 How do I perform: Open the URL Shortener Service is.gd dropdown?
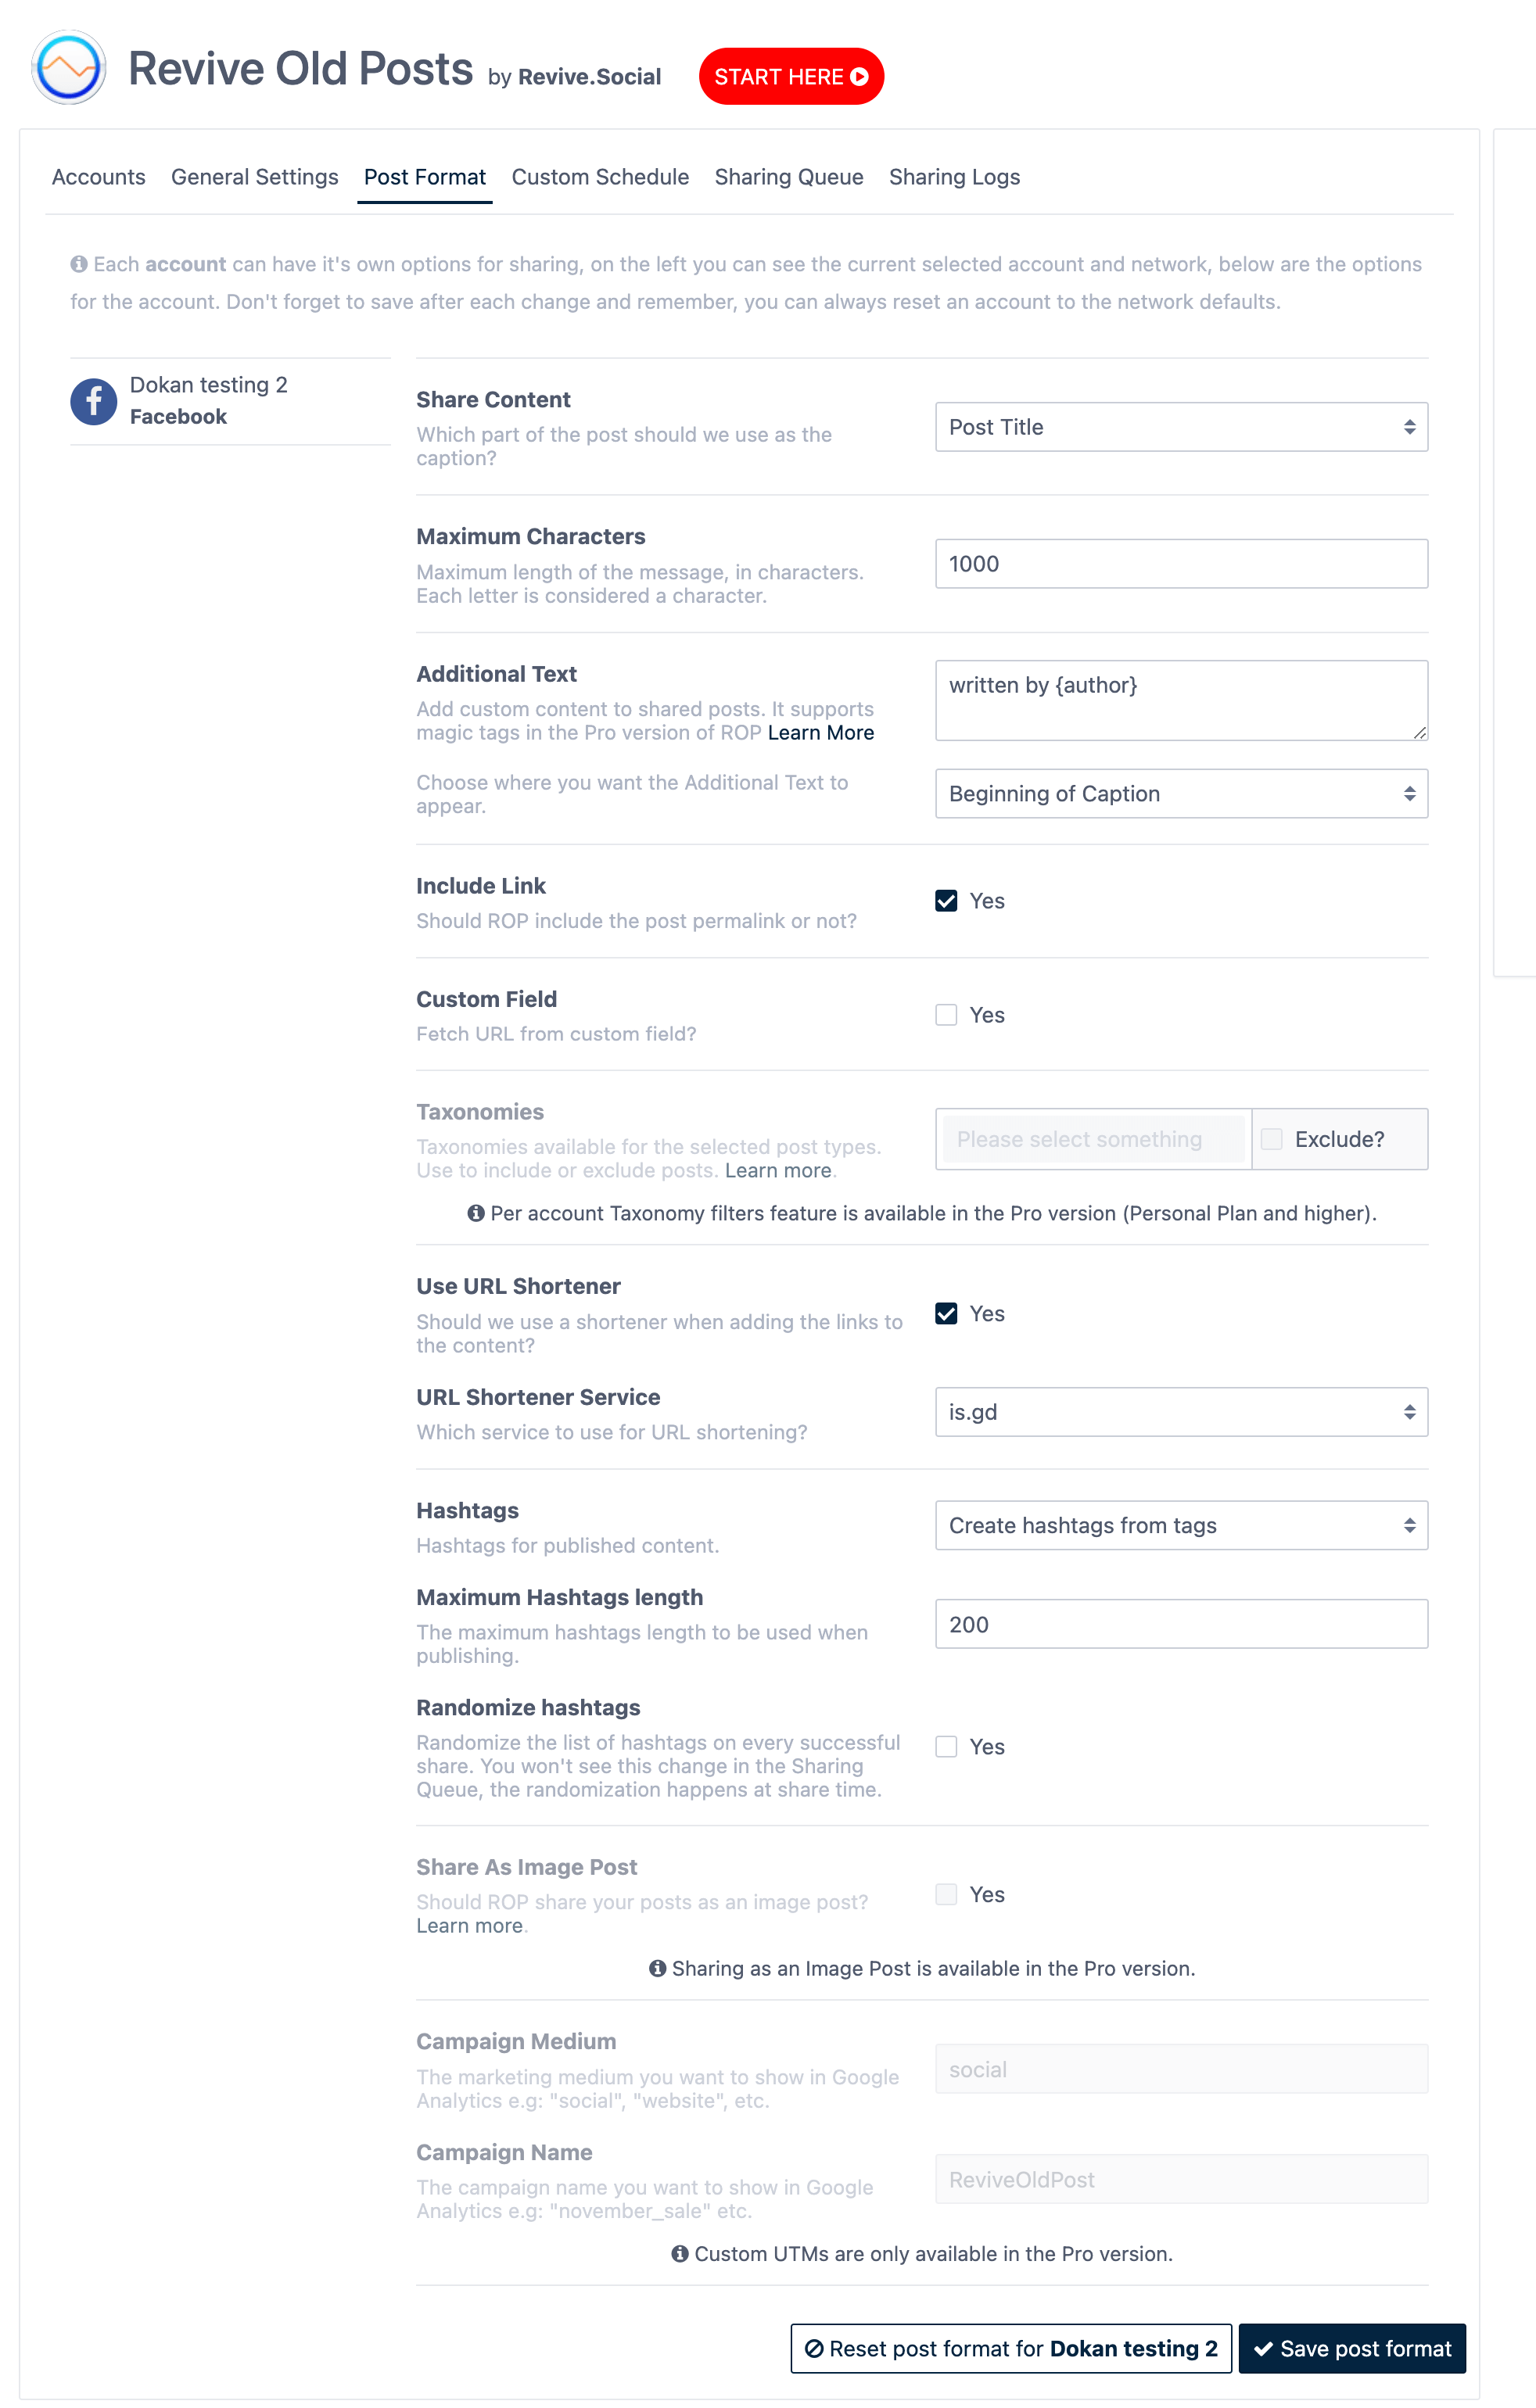click(x=1179, y=1413)
